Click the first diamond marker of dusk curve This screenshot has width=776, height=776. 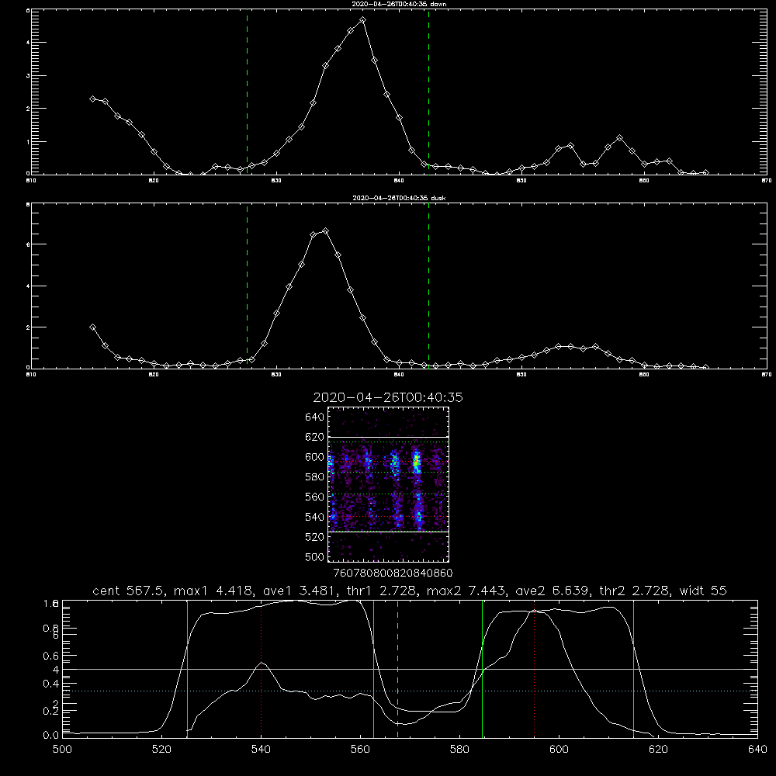[92, 327]
